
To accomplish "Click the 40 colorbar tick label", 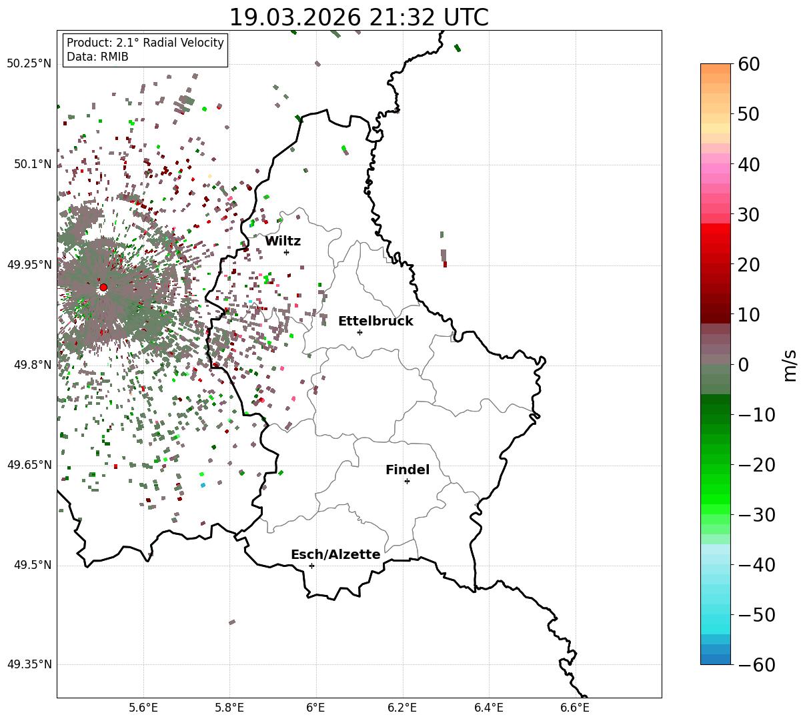I will point(748,165).
